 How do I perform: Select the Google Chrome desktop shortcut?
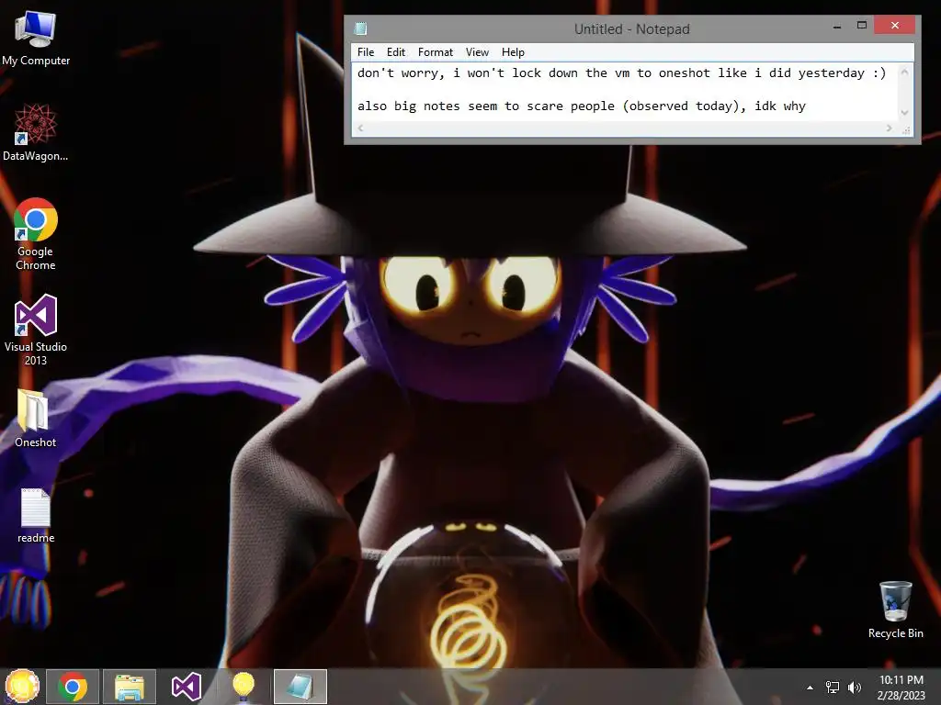pos(36,234)
